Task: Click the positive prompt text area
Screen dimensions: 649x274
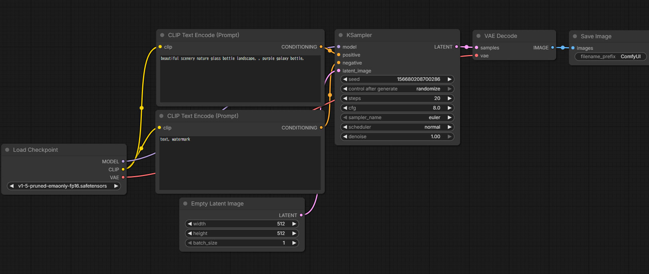Action: coord(240,80)
